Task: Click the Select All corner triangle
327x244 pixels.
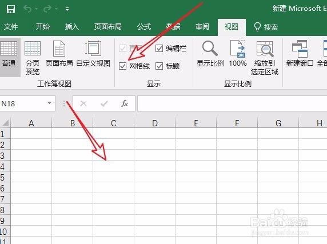Action: click(5, 123)
